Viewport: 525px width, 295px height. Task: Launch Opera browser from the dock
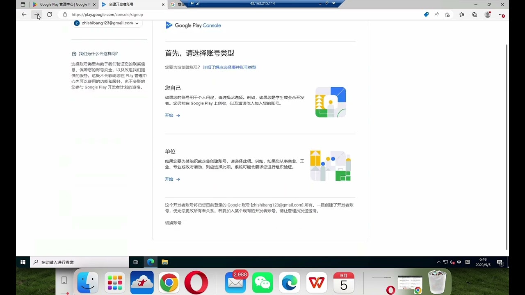(x=196, y=282)
